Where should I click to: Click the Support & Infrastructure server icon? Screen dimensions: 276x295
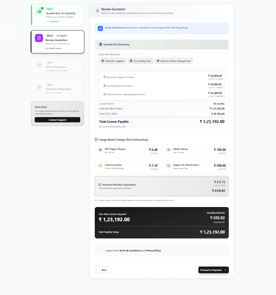tap(169, 166)
